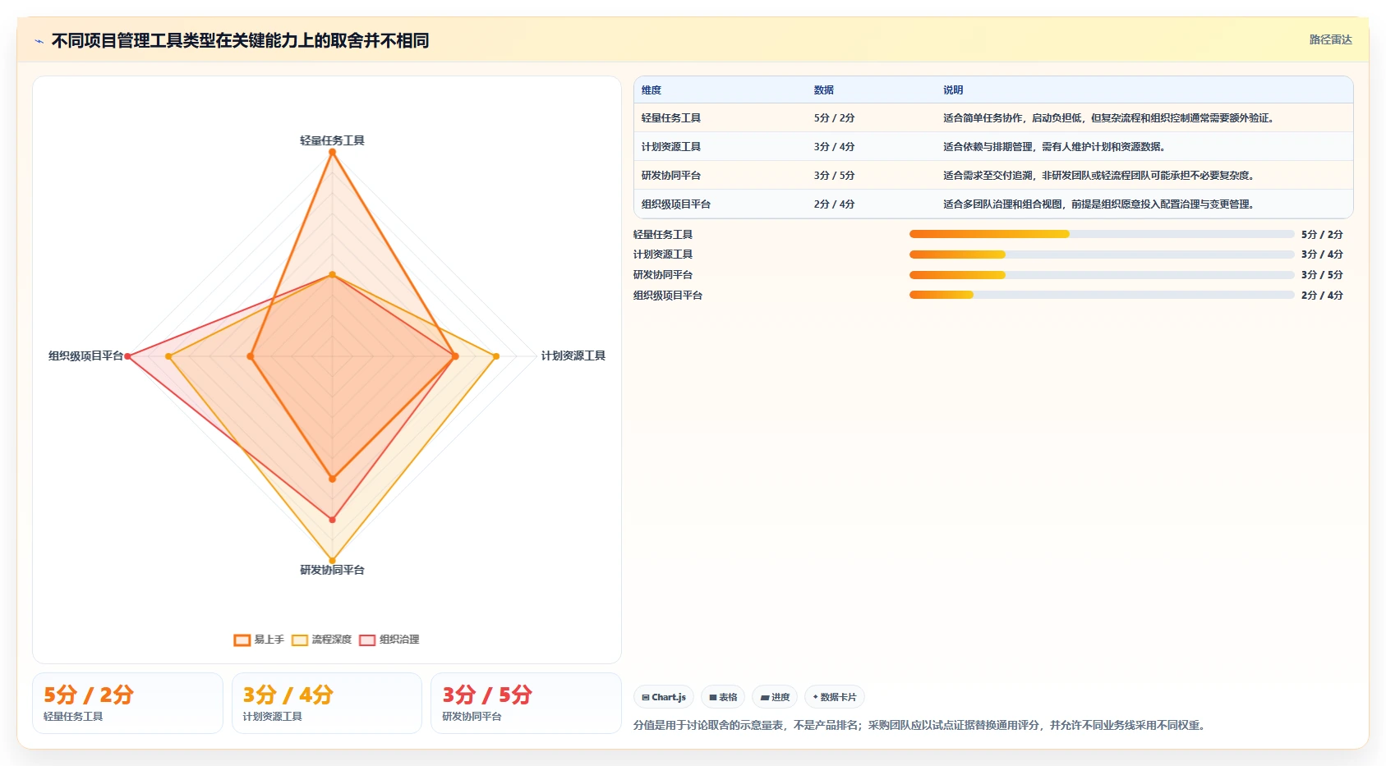Click the 轻量任务工具 radar axis label
Image resolution: width=1386 pixels, height=766 pixels.
tap(332, 140)
